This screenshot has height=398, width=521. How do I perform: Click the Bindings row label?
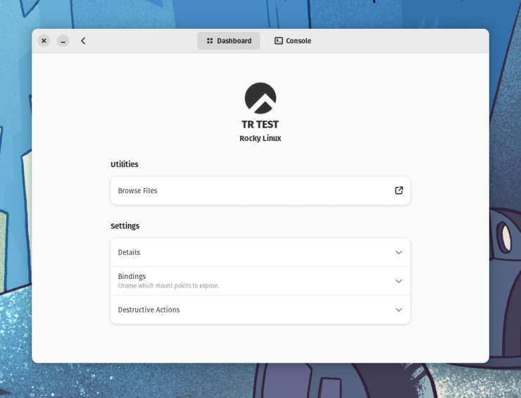(x=132, y=276)
